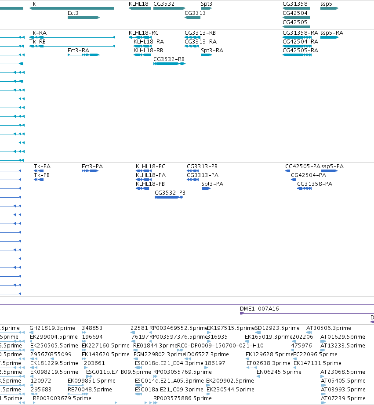Viewport: 374px width, 405px height.
Task: Select EST label AT30506.3prime
Action: point(328,328)
